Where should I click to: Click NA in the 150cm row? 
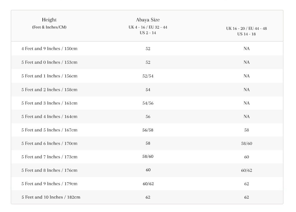(x=247, y=49)
